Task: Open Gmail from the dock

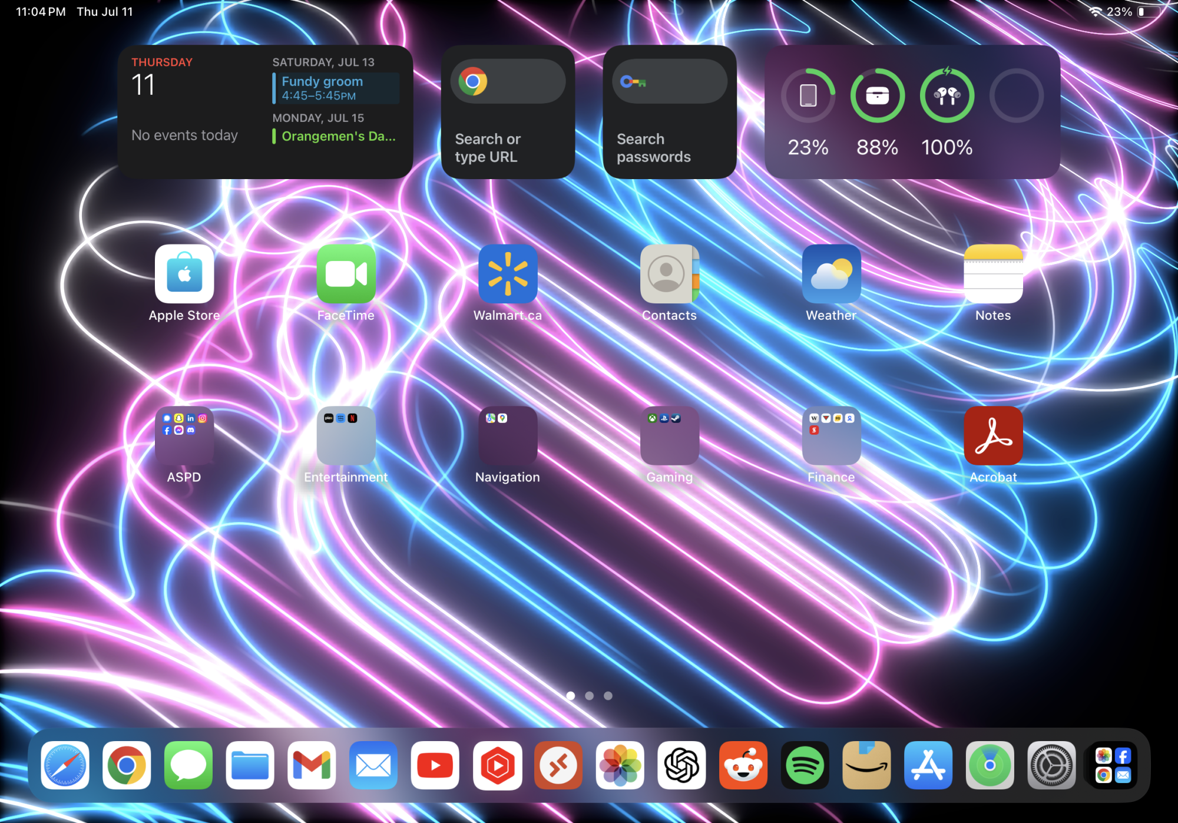Action: [312, 765]
